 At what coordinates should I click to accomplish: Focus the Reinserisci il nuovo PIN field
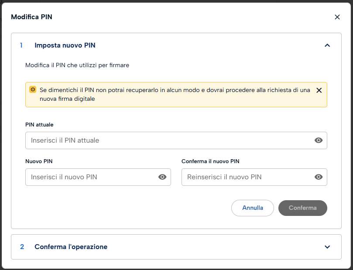[254, 177]
